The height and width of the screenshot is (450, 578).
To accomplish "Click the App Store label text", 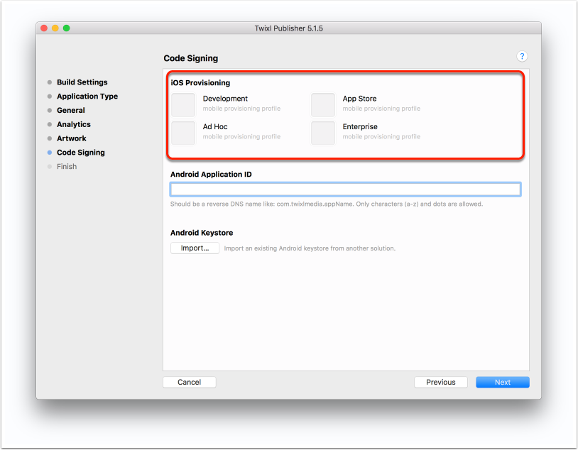I will (x=359, y=99).
